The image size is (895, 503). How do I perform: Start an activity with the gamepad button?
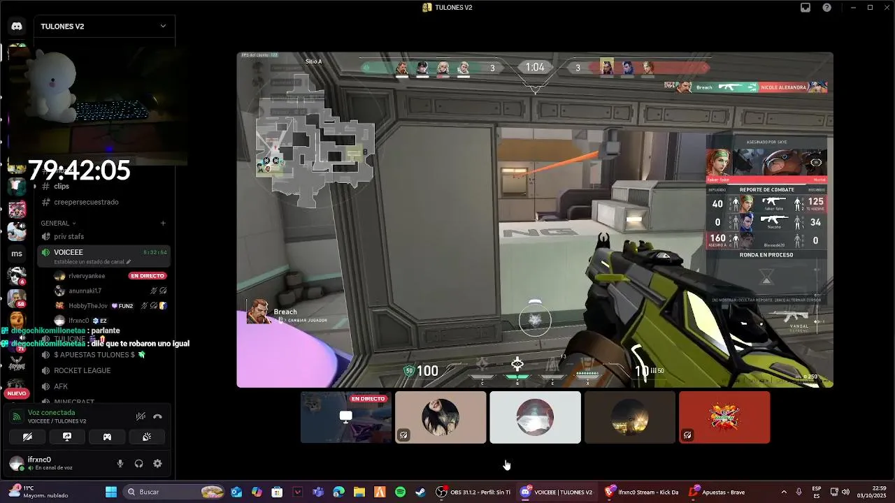107,437
